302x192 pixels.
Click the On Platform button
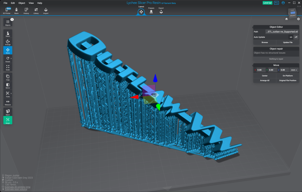(x=288, y=76)
